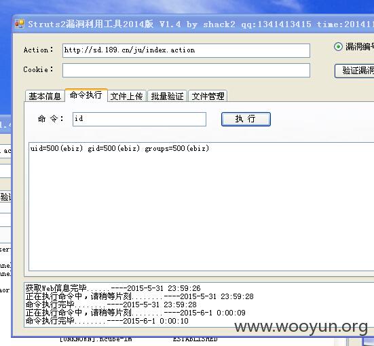Image resolution: width=374 pixels, height=346 pixels.
Task: Select the 漏洞编号 radio button
Action: click(338, 47)
